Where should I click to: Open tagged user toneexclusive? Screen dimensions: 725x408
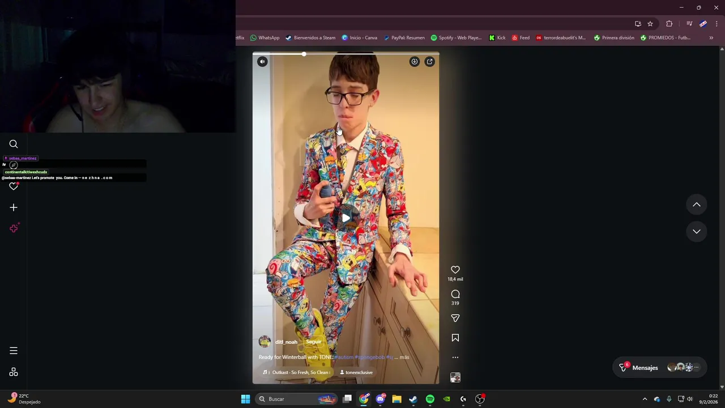[356, 372]
